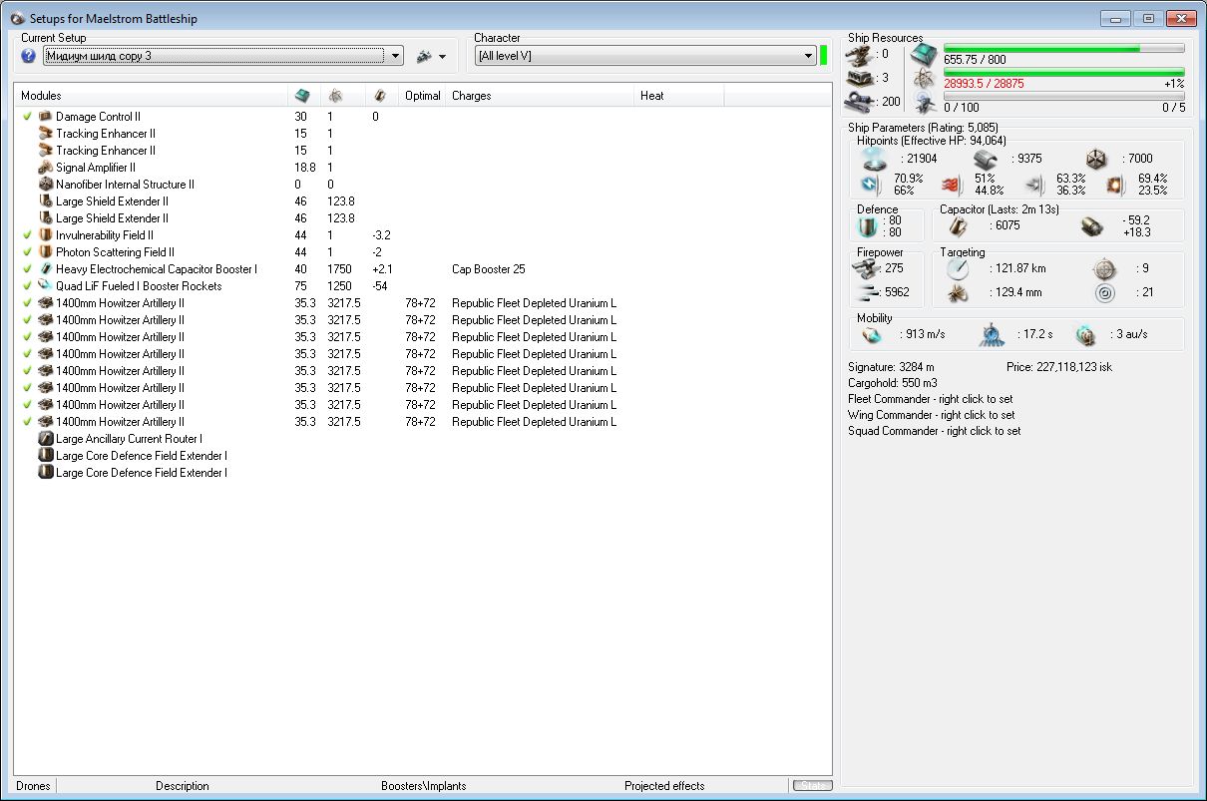Select the Damage Control II module icon
Viewport: 1207px width, 801px height.
click(x=45, y=117)
